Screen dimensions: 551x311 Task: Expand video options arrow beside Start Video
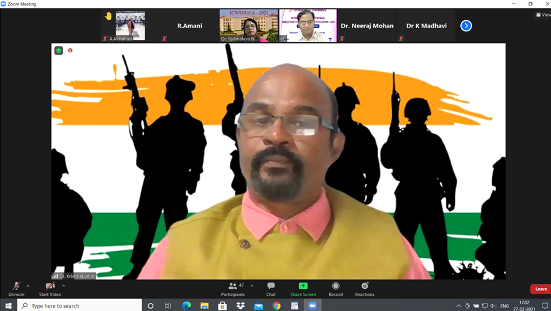coord(64,285)
